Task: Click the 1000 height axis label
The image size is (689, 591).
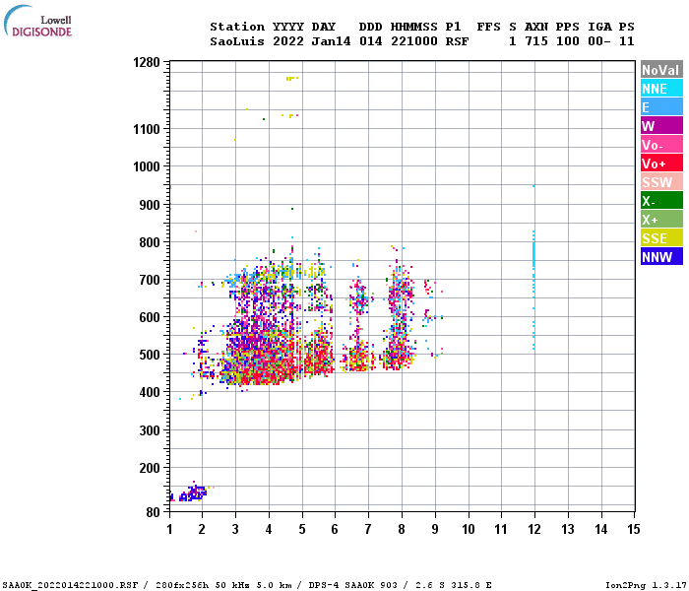Action: coord(147,166)
